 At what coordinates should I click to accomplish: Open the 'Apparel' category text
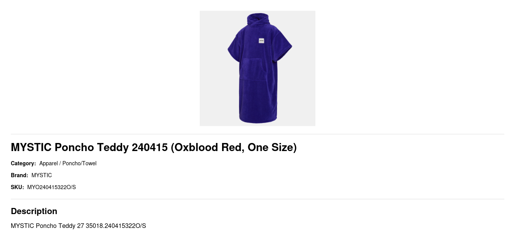(49, 163)
